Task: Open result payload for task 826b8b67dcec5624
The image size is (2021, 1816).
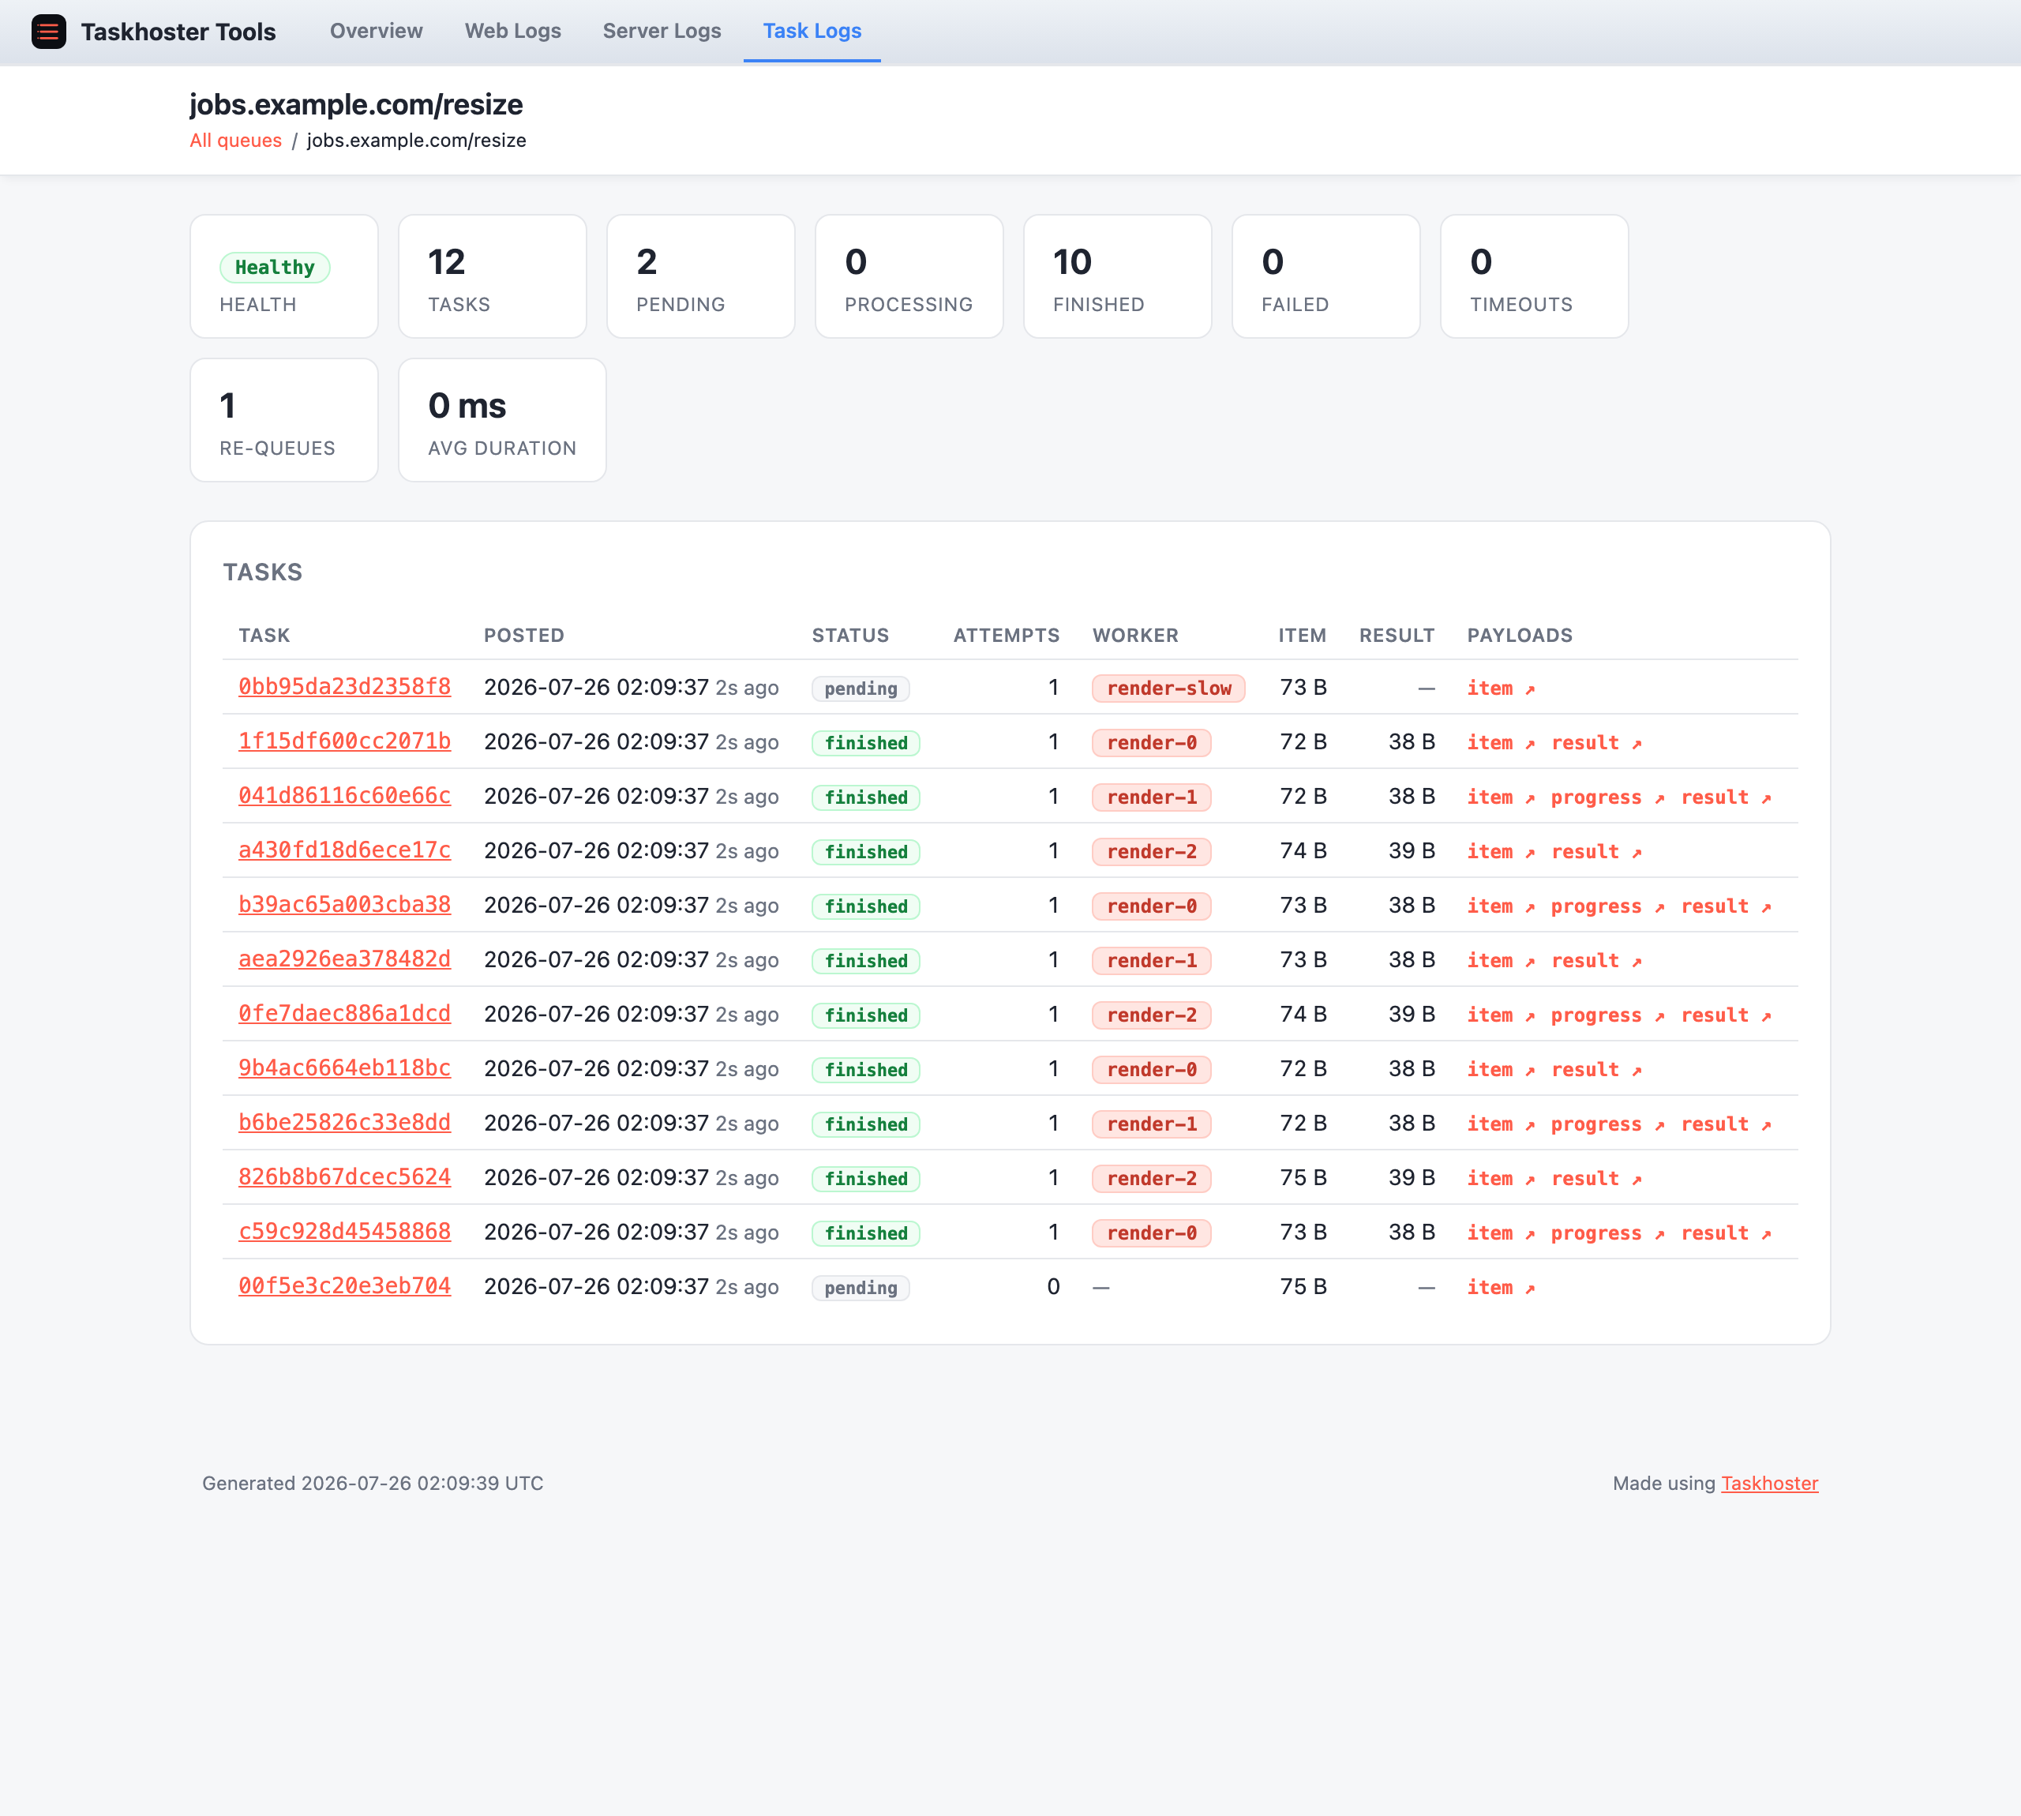Action: point(1596,1178)
